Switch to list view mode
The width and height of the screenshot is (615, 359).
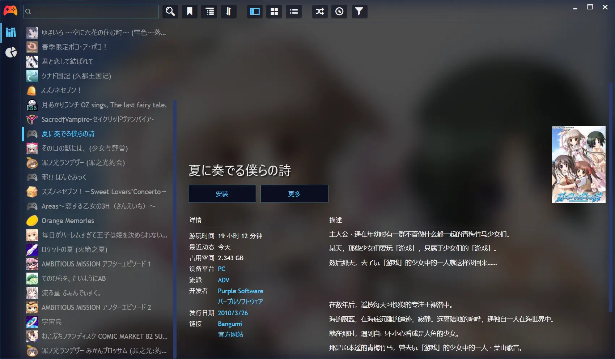(x=294, y=12)
